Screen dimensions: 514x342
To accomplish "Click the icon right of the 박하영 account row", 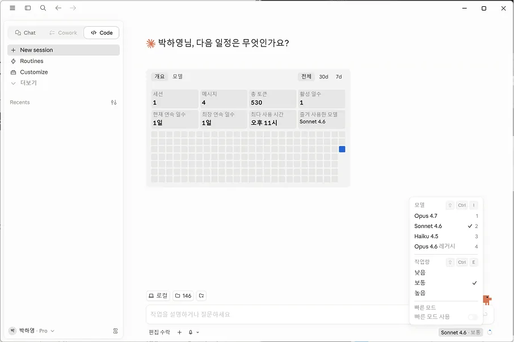I will click(115, 331).
